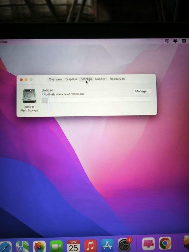The height and width of the screenshot is (252, 189).
Task: Launch Maps from the Dock
Action: (22, 246)
